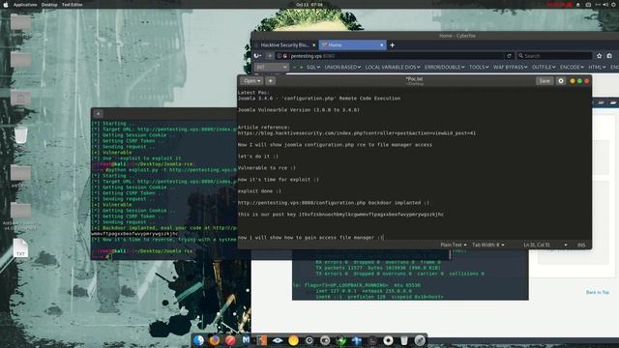Save the Poc.txt document
The width and height of the screenshot is (619, 348).
click(545, 81)
